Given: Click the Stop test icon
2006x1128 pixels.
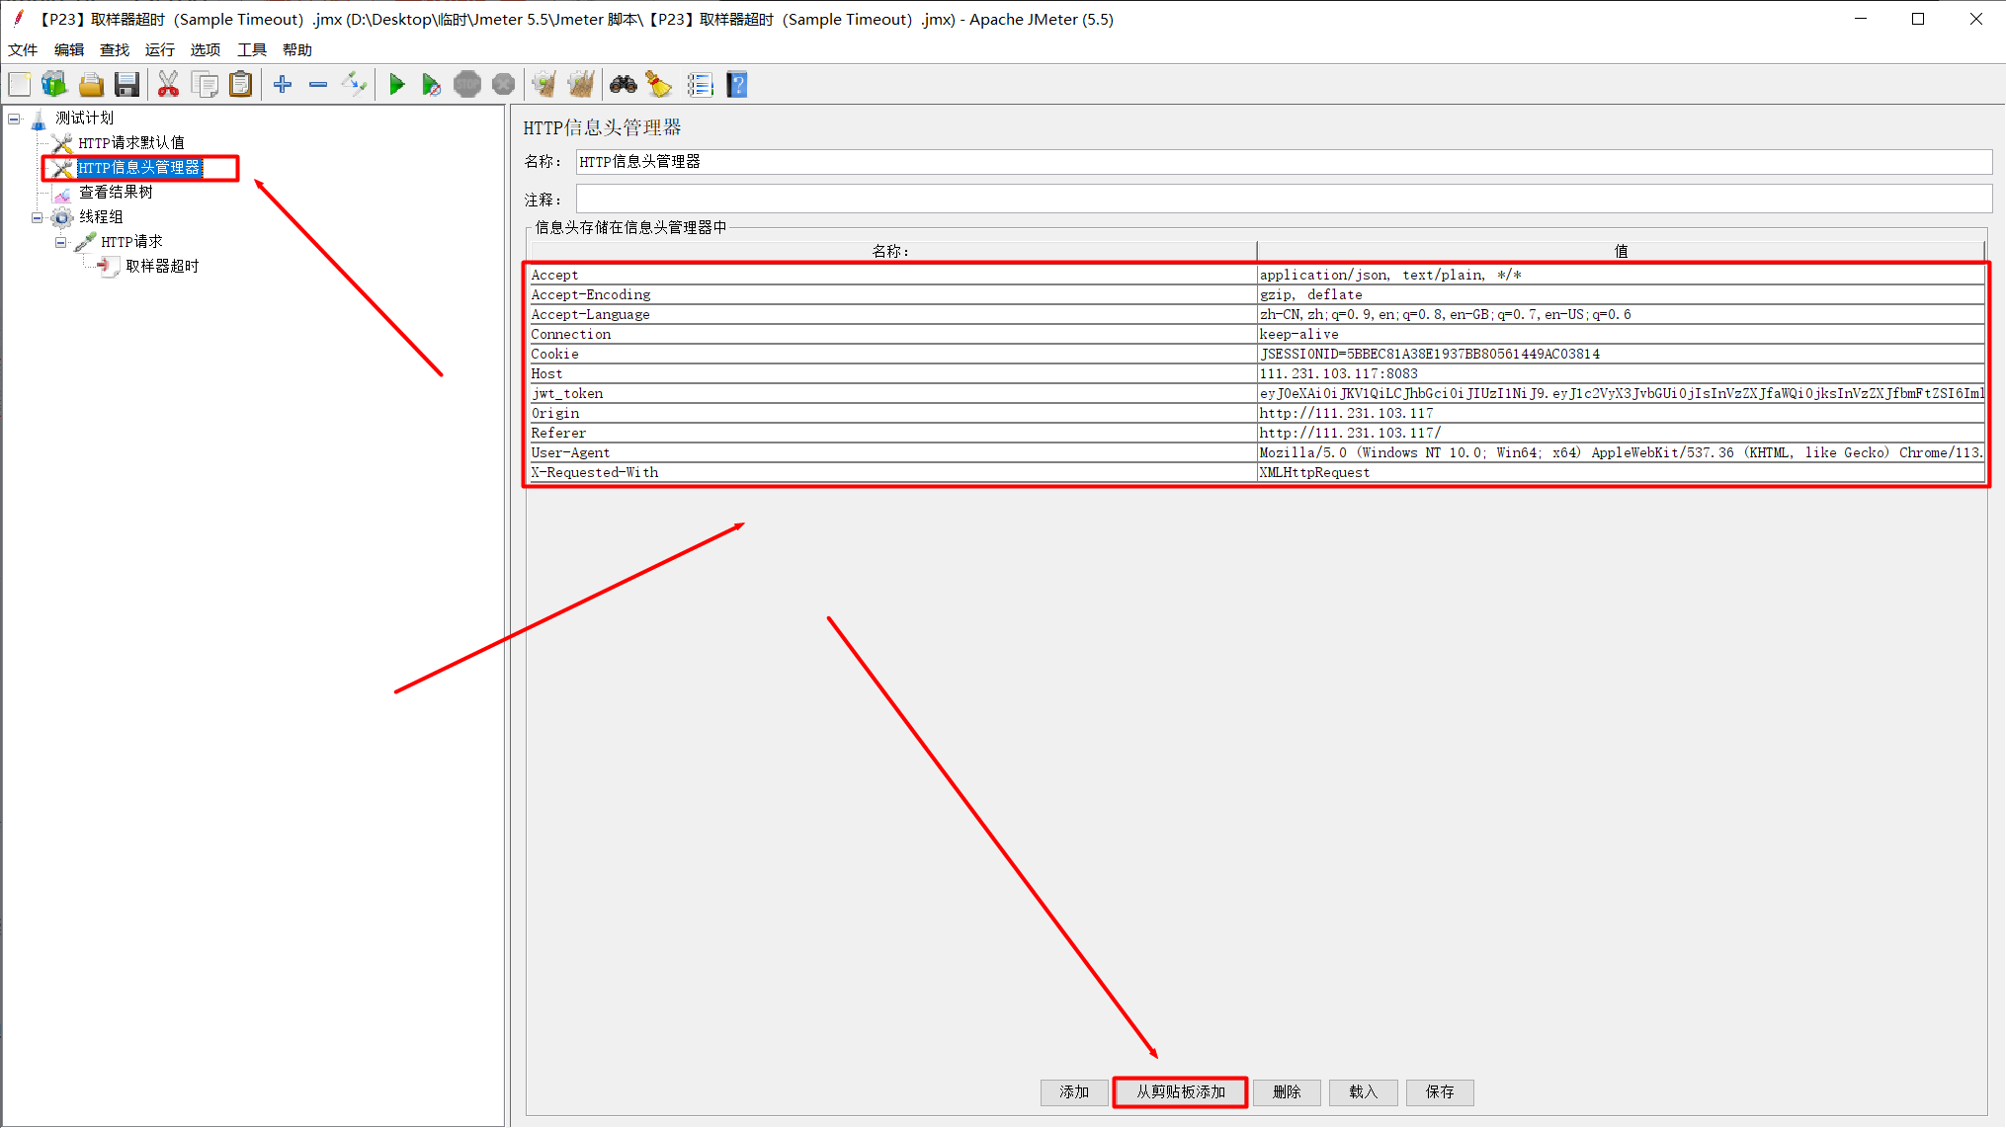Looking at the screenshot, I should pyautogui.click(x=467, y=85).
